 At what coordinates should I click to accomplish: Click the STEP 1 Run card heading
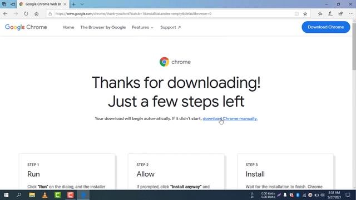pyautogui.click(x=33, y=174)
